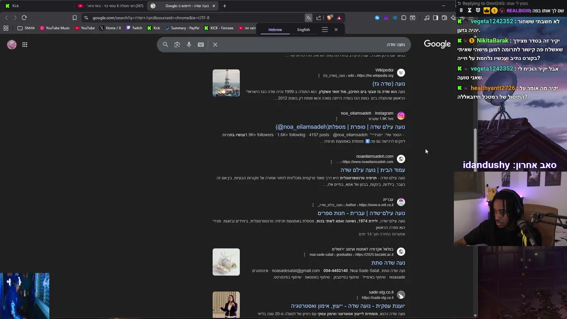Switch to the Hebrew tab in the translate popup
Image resolution: width=567 pixels, height=319 pixels.
click(275, 30)
